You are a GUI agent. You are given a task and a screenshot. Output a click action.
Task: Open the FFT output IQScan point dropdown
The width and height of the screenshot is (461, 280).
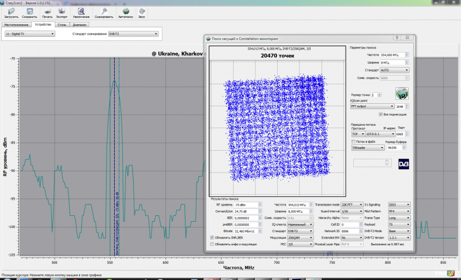[372, 106]
